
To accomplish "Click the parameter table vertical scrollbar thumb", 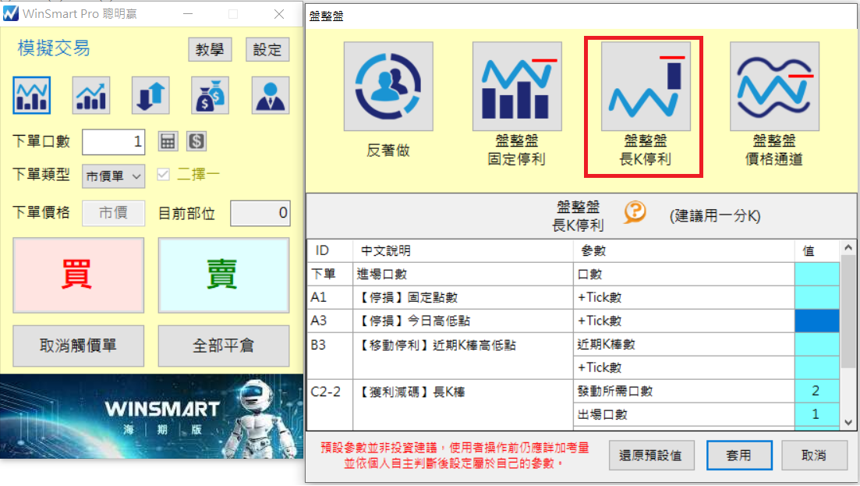I will click(x=848, y=311).
